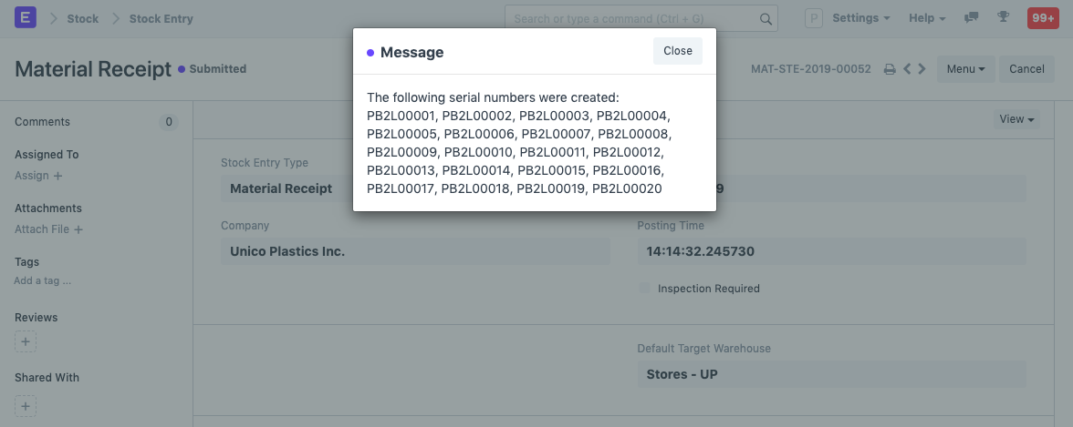Image resolution: width=1073 pixels, height=427 pixels.
Task: Click the search magnifier icon
Action: pyautogui.click(x=766, y=18)
